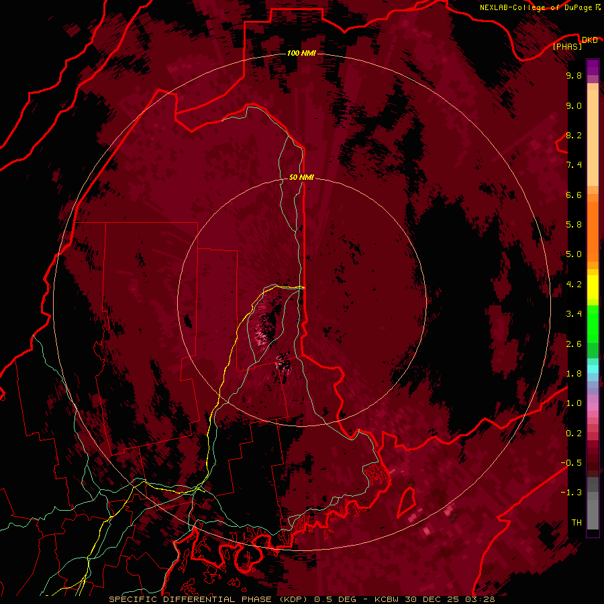Viewport: 604px width, 604px height.
Task: Click the cyan segment of color scale
Action: [593, 369]
